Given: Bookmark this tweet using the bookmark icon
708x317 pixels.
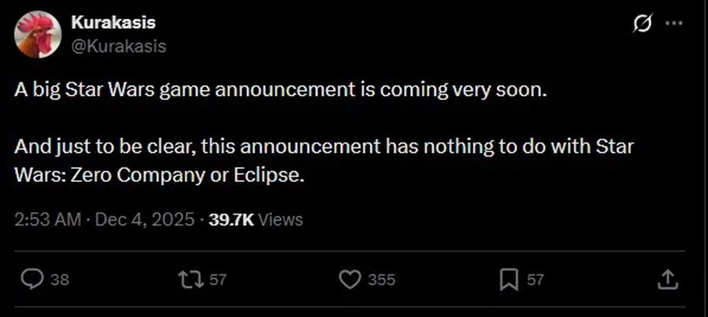Looking at the screenshot, I should pyautogui.click(x=509, y=279).
